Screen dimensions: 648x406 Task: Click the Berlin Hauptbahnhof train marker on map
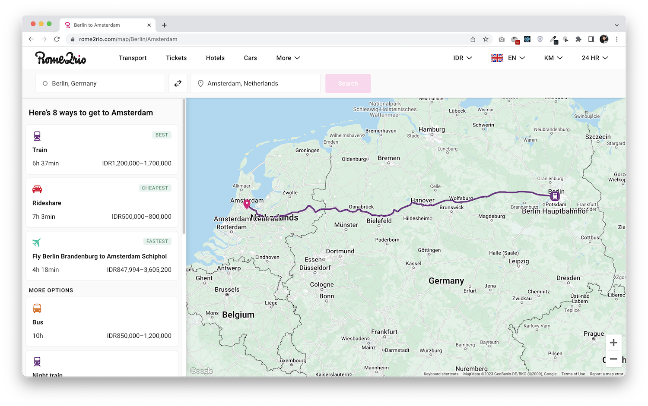click(x=555, y=196)
